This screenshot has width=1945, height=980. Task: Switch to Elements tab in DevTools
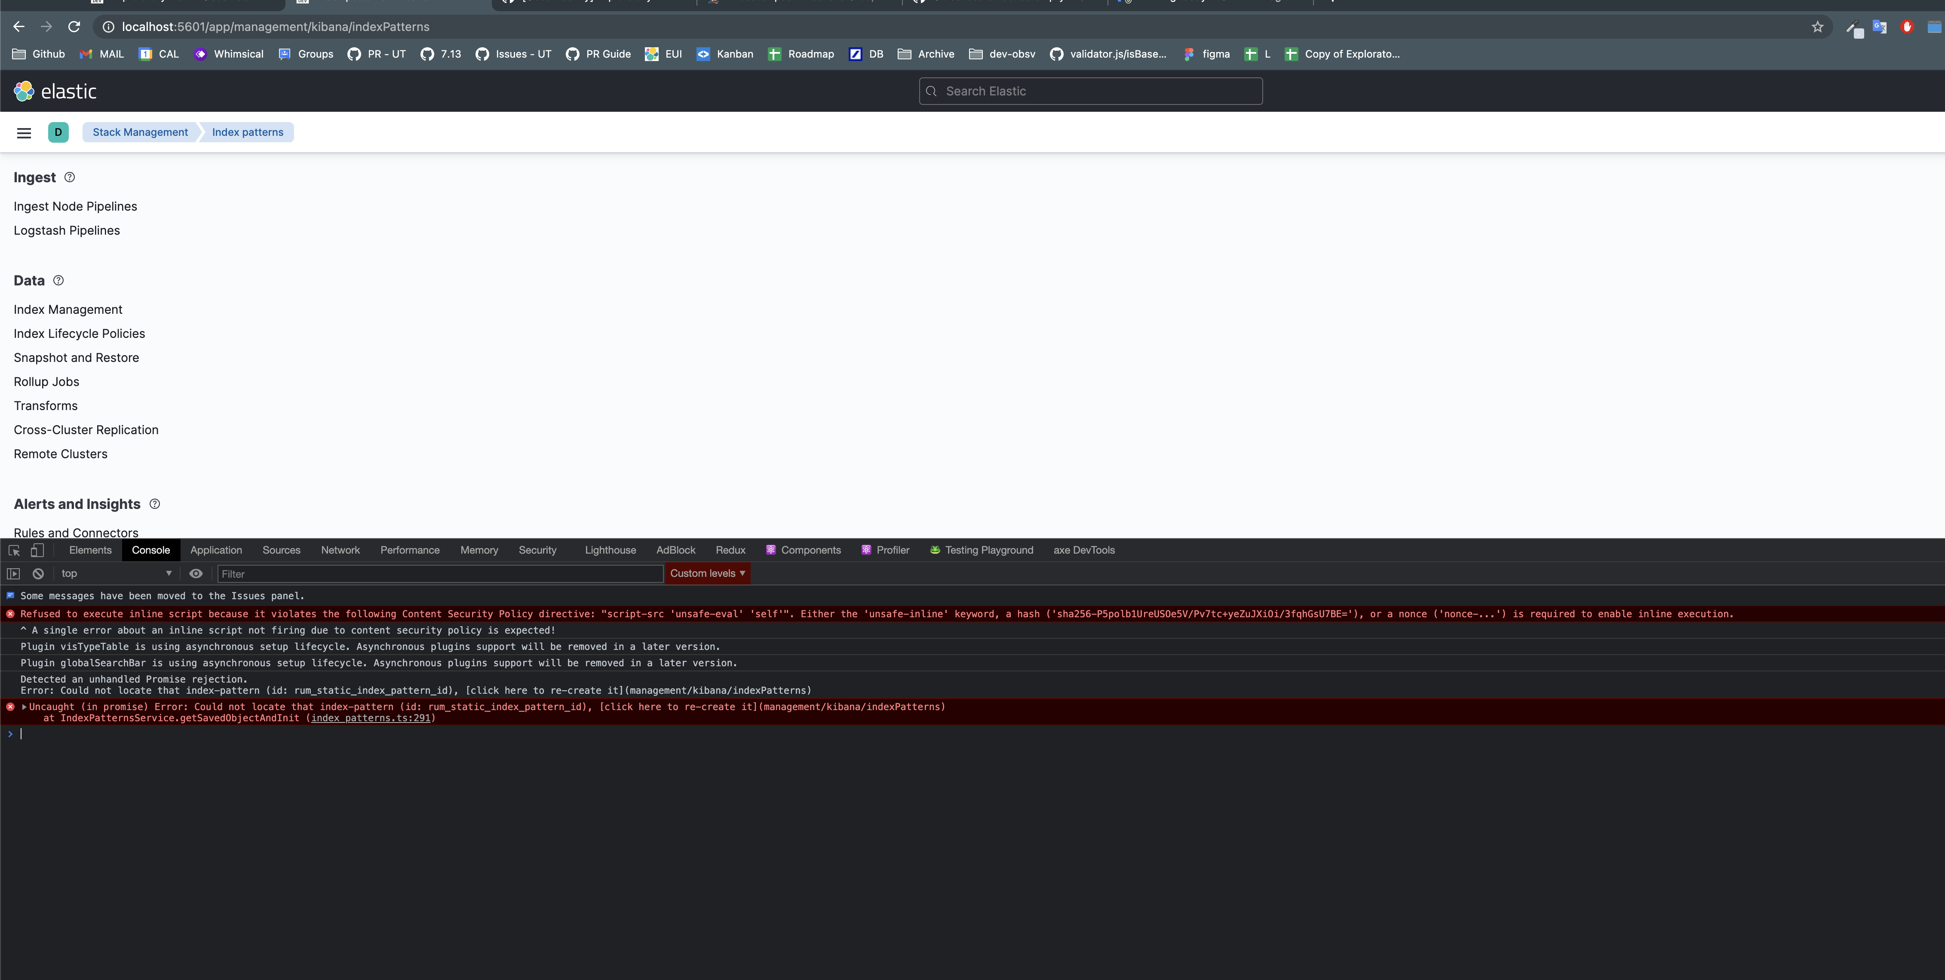coord(91,551)
